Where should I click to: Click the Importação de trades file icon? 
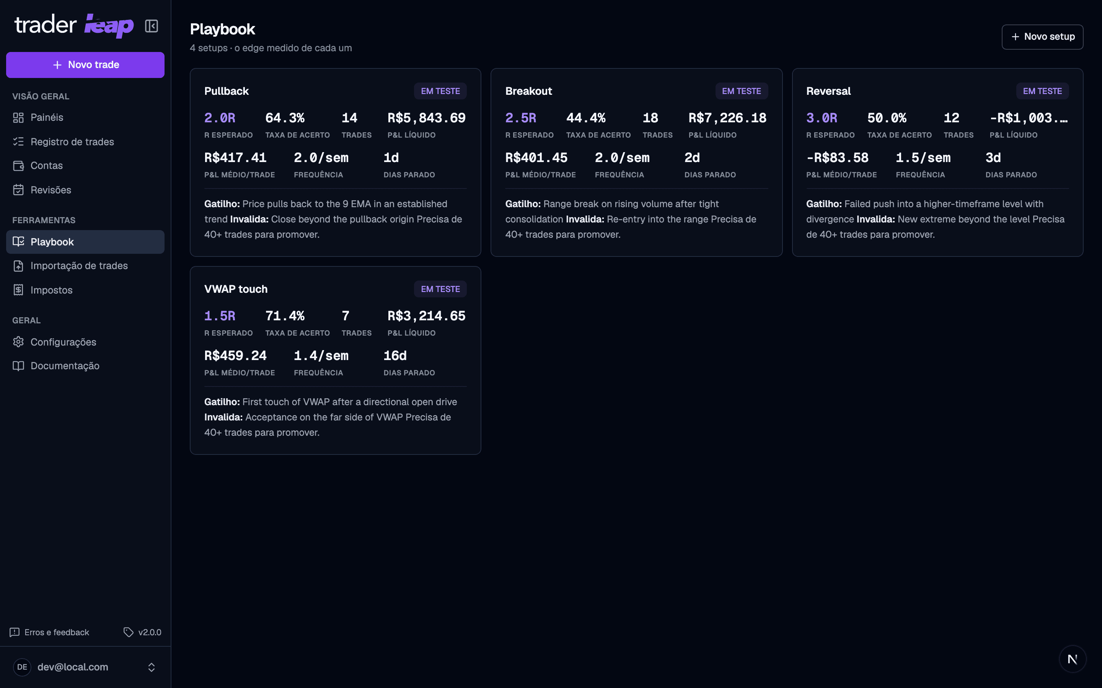(x=18, y=266)
